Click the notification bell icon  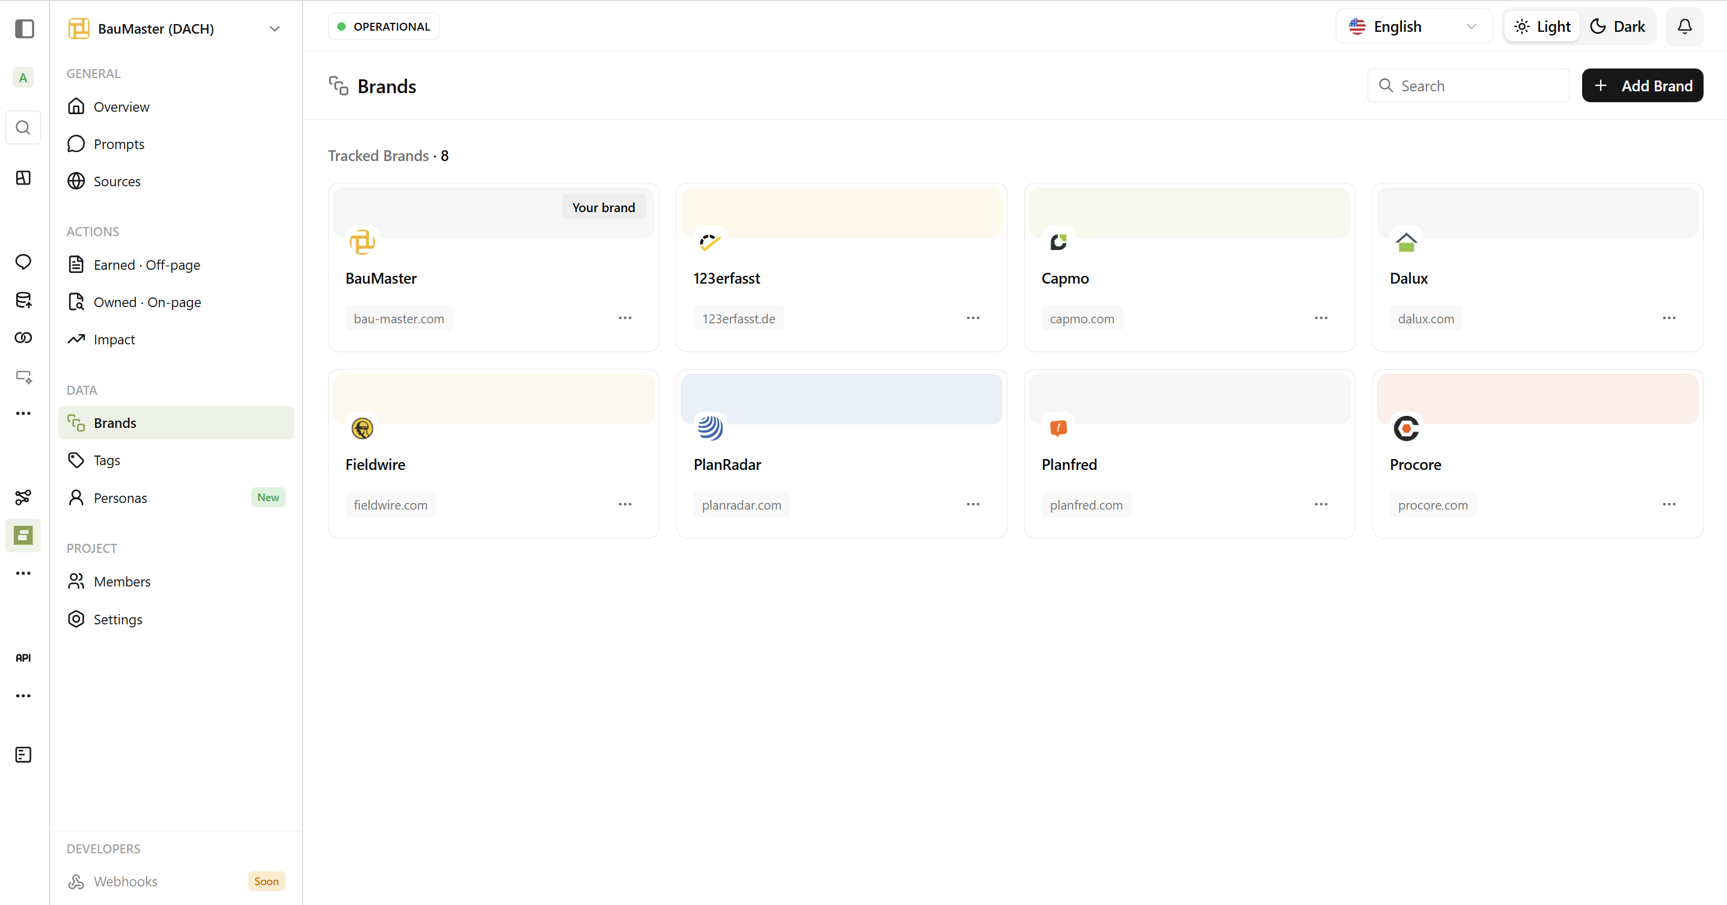click(x=1684, y=27)
